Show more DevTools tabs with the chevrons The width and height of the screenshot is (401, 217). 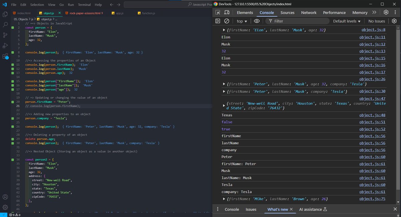click(x=374, y=12)
